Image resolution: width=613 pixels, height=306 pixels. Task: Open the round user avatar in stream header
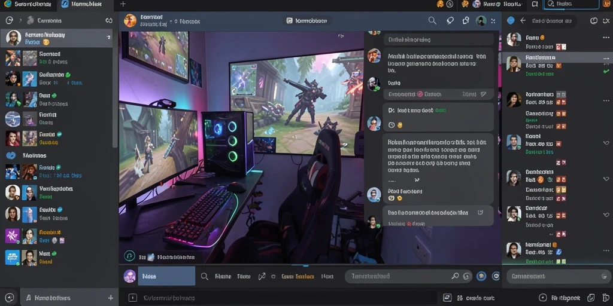point(481,21)
